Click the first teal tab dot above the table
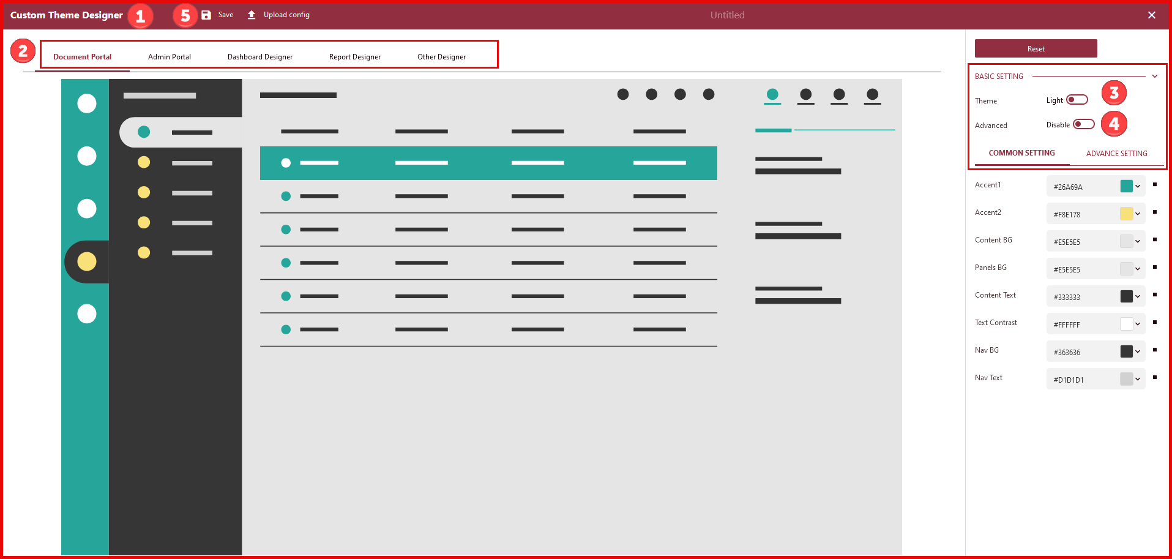 pyautogui.click(x=772, y=94)
